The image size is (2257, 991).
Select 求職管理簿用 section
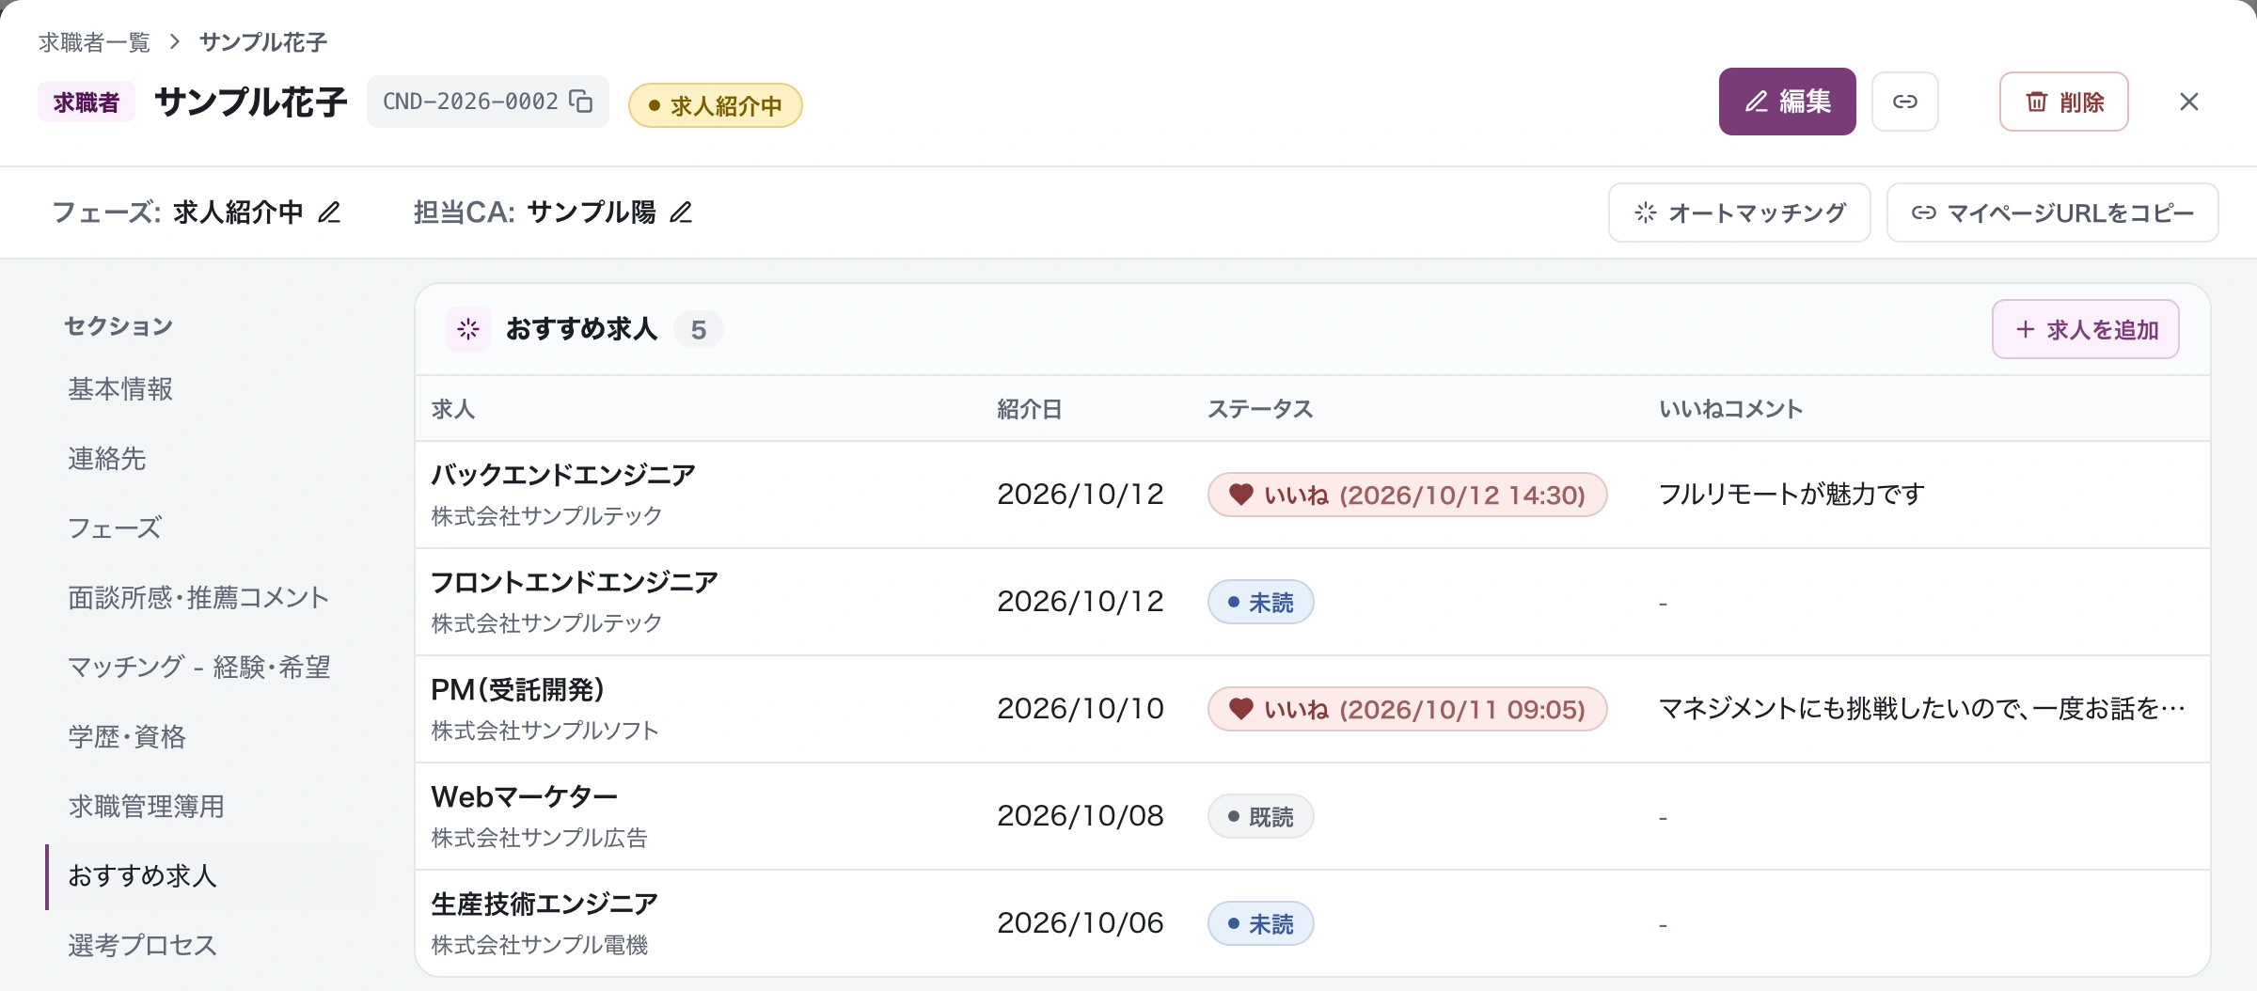click(147, 807)
